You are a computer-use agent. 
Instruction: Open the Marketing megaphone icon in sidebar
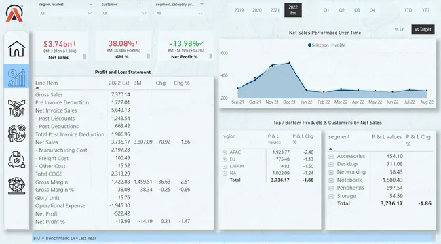click(16, 134)
